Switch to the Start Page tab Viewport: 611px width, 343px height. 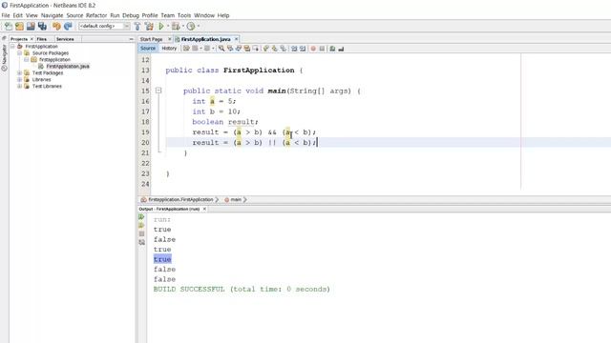151,39
